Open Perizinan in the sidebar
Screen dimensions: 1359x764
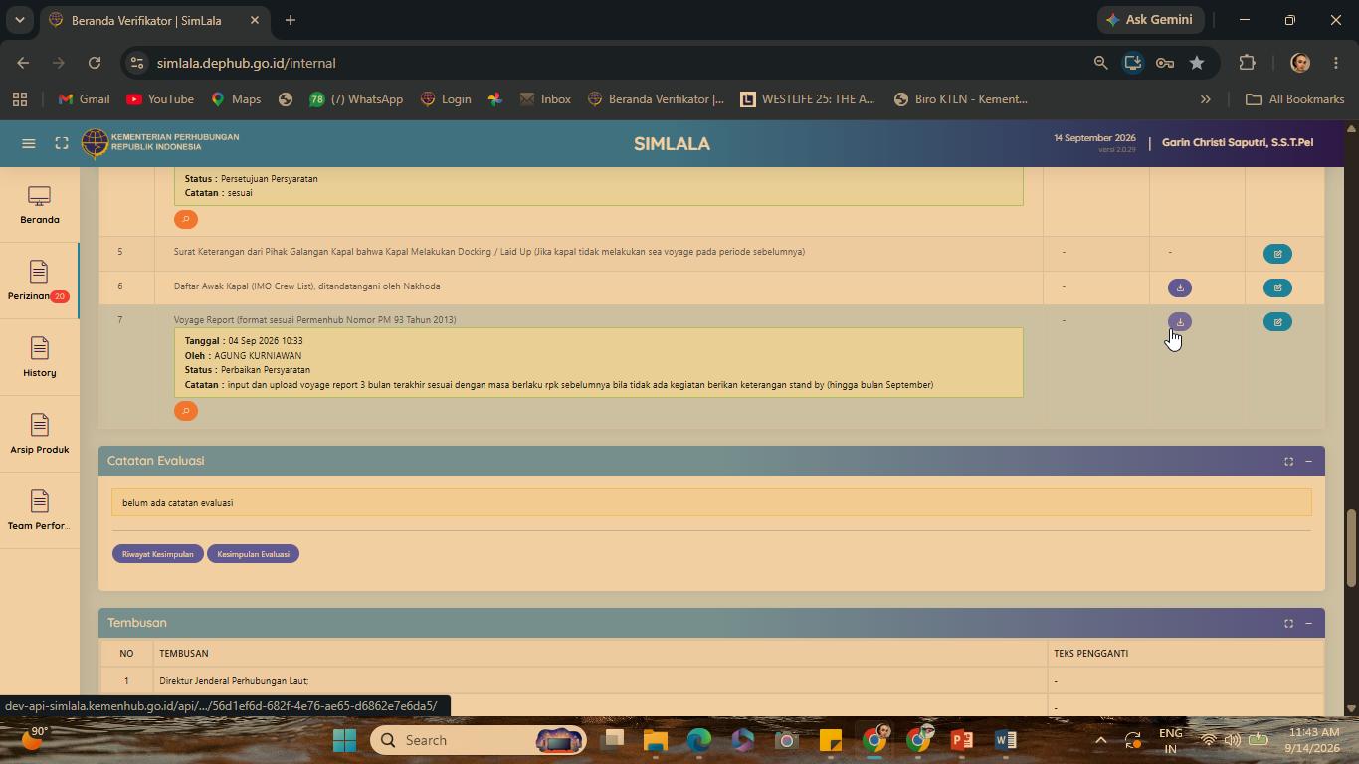click(39, 281)
